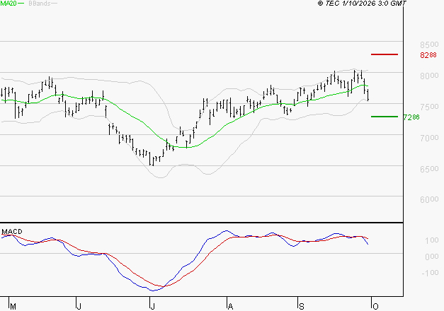Click the MA20 legend label
444x311 pixels.
tap(8, 4)
